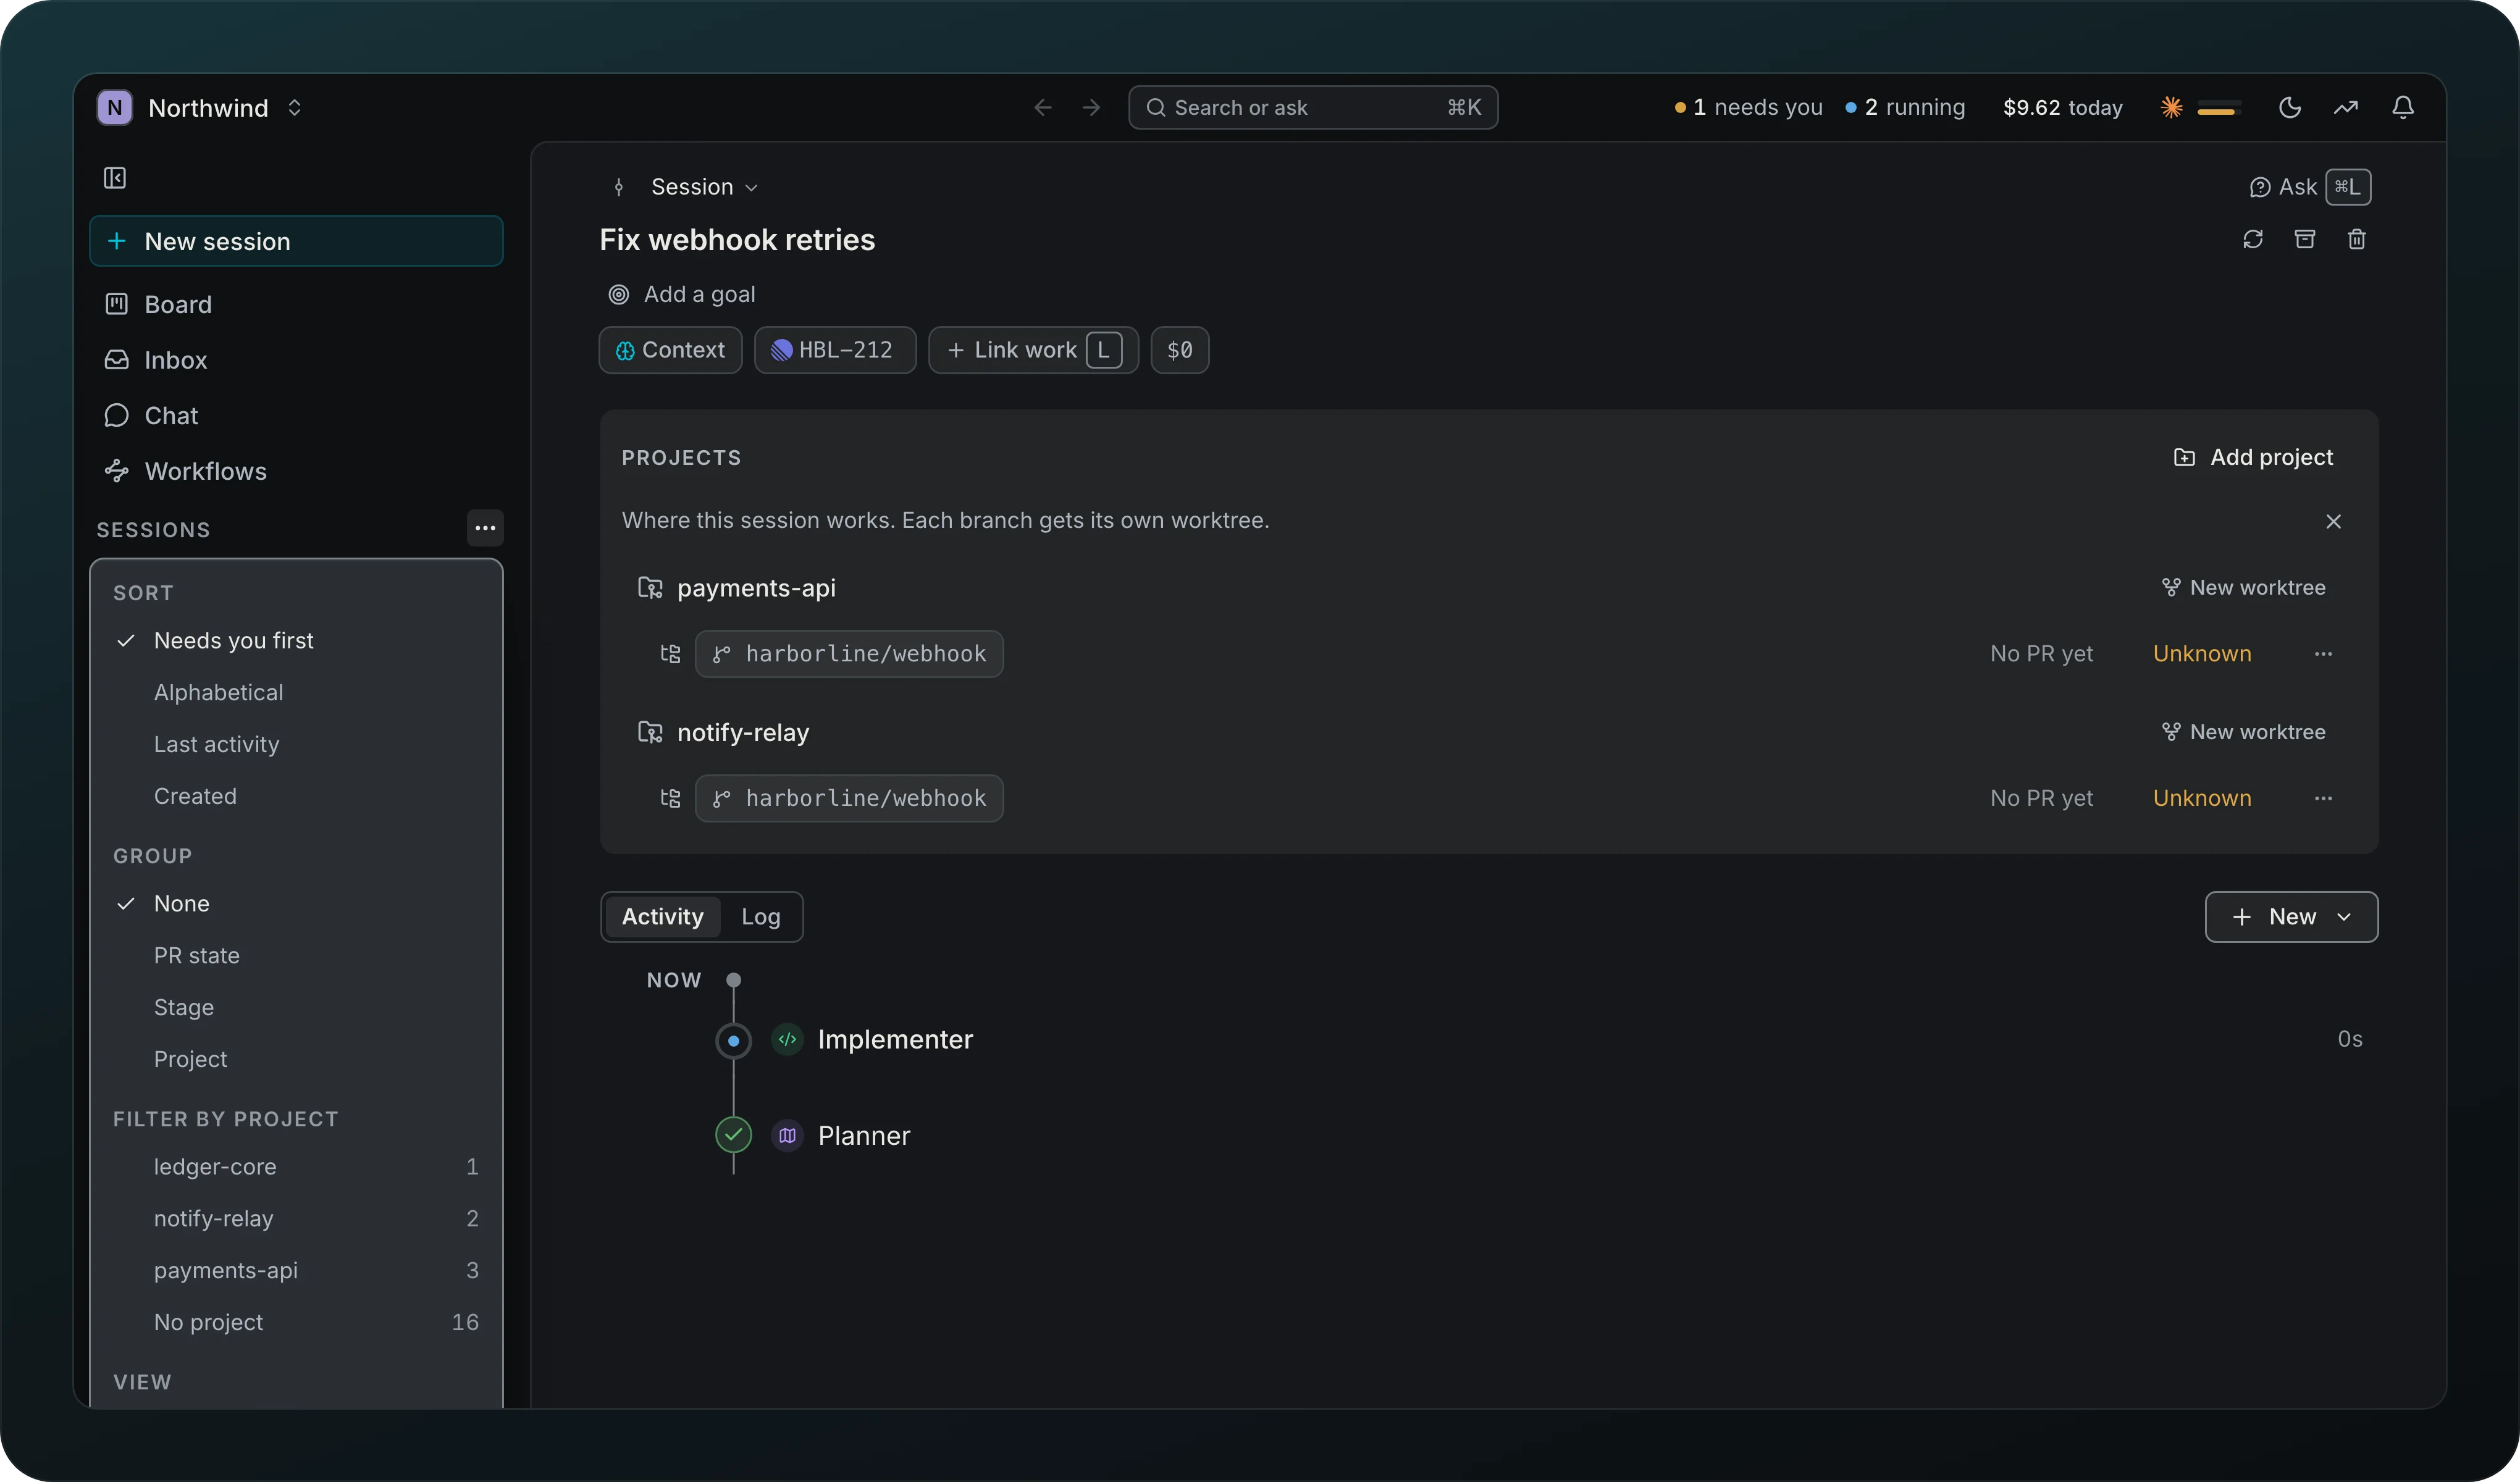This screenshot has height=1482, width=2520.
Task: Sort sessions by Last activity
Action: click(x=296, y=744)
